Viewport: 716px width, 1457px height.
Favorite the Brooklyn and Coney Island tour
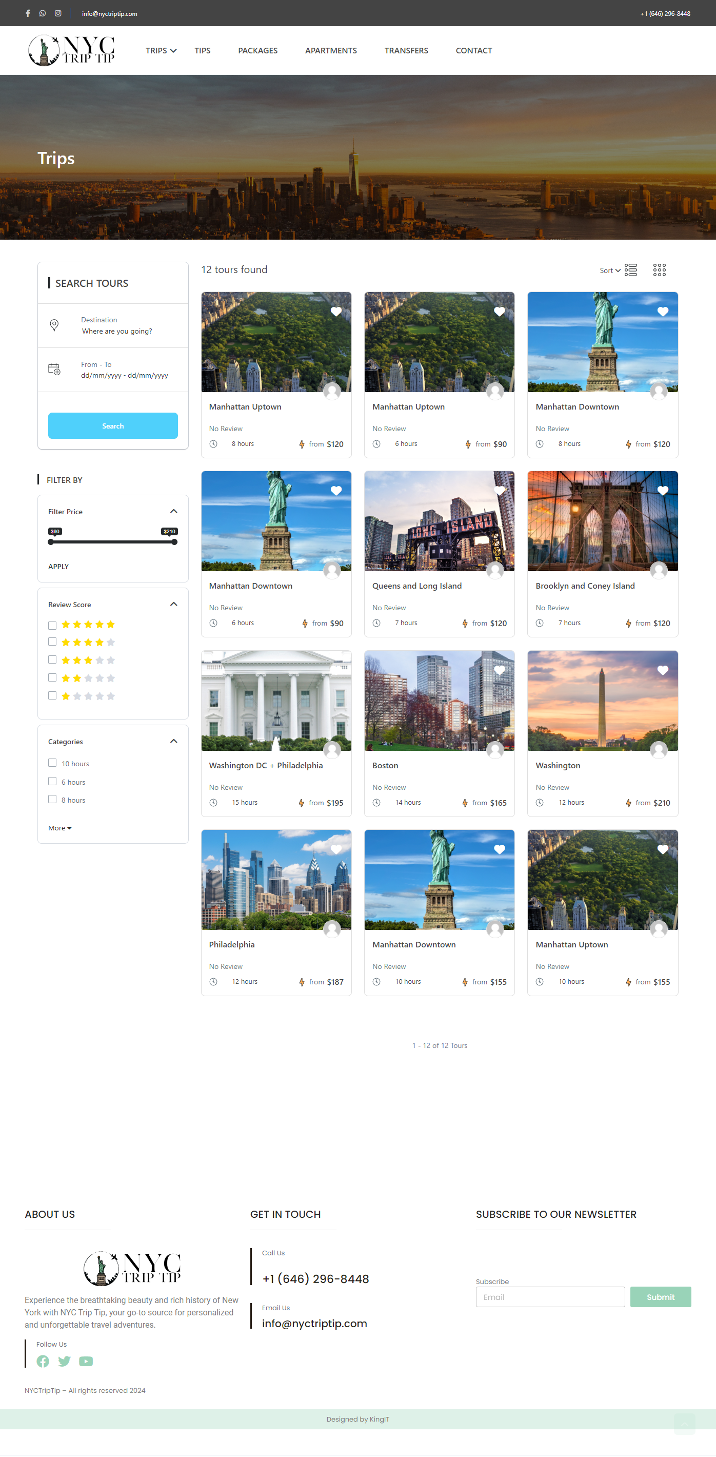(x=662, y=491)
